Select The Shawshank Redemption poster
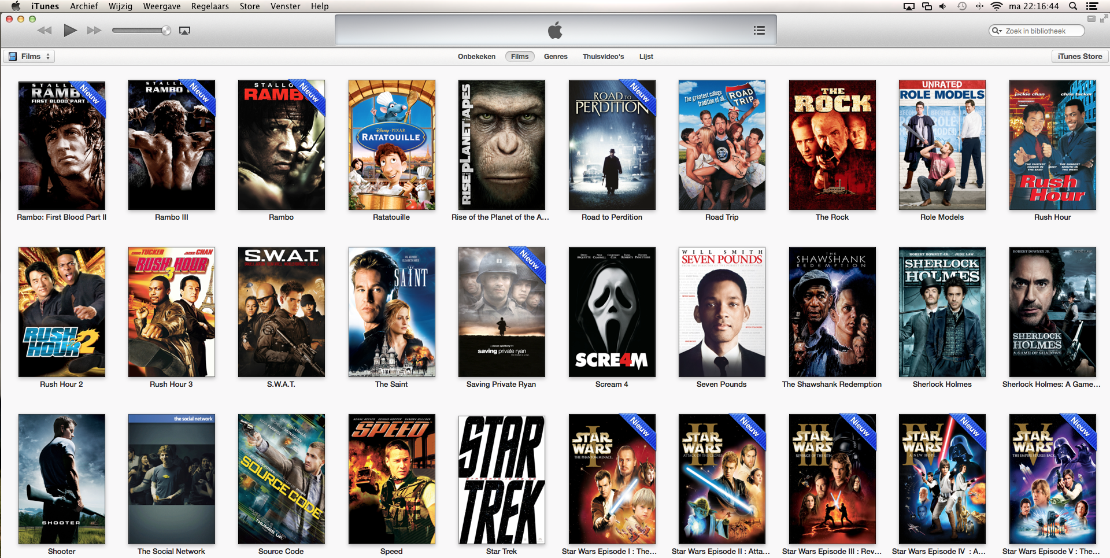The image size is (1110, 558). click(832, 312)
